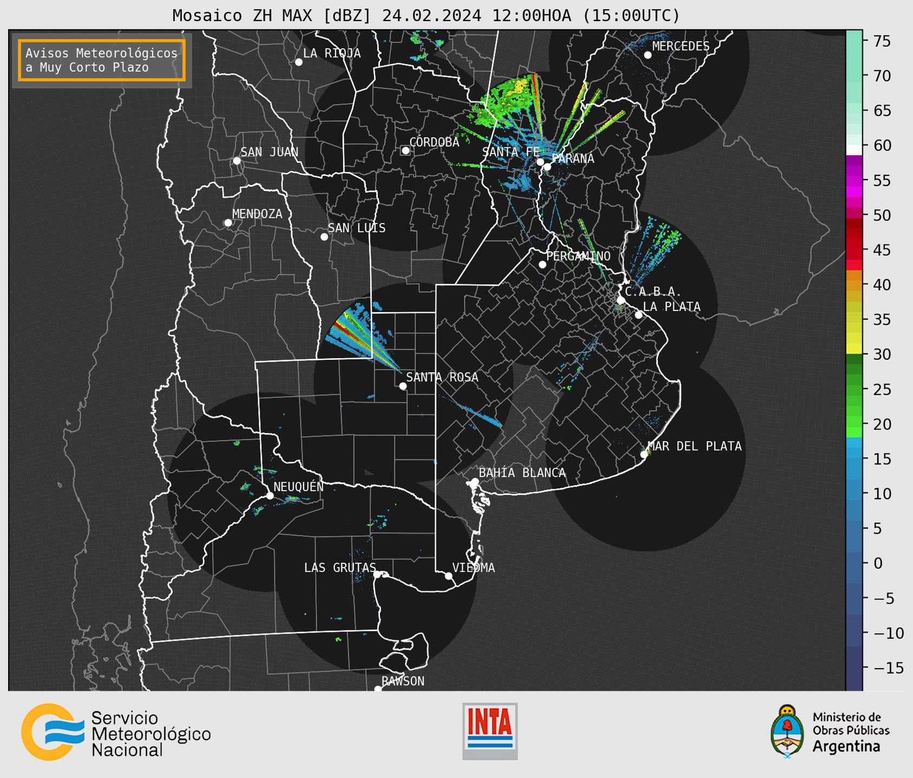The width and height of the screenshot is (913, 778).
Task: Click the Las Grutas city marker dot
Action: [x=377, y=575]
